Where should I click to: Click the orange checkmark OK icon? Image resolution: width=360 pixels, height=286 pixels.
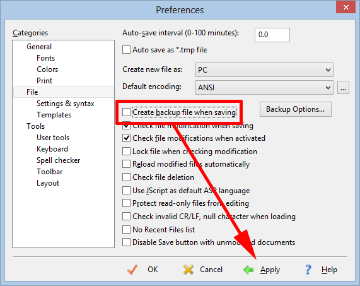pos(132,270)
